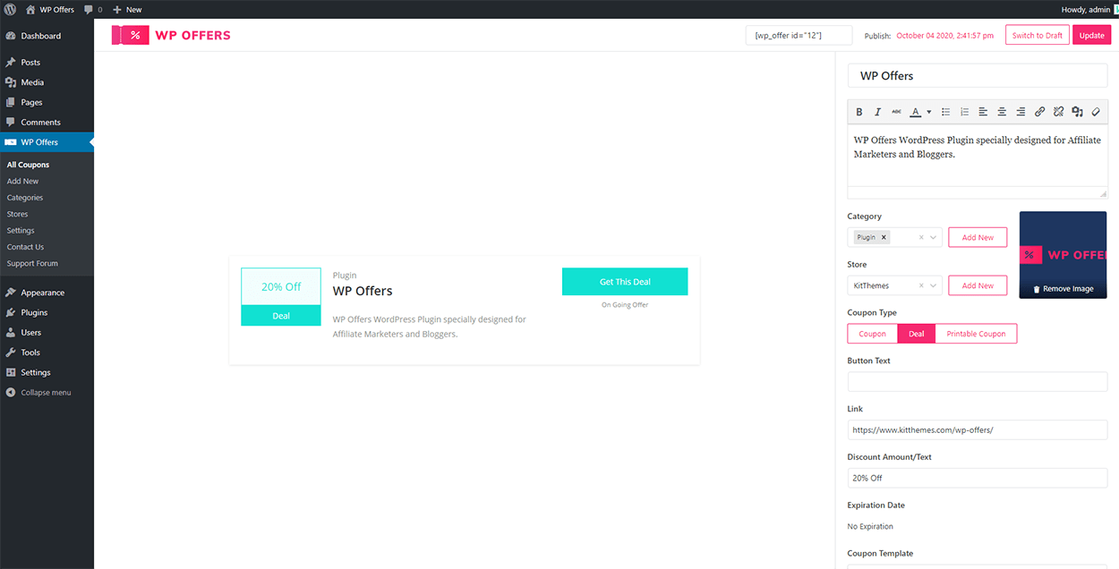
Task: Open the sidebar Settings menu at bottom
Action: coord(47,372)
